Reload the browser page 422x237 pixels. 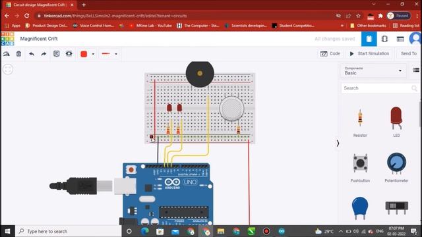tap(26, 16)
